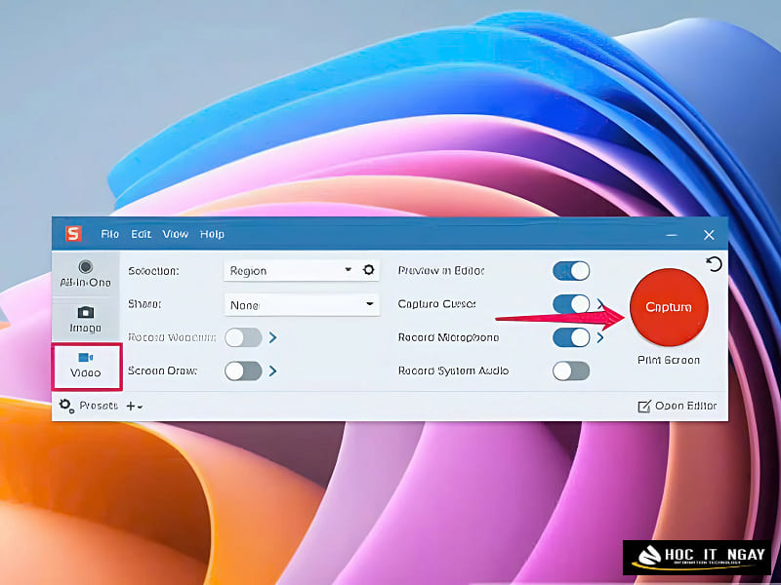Open Presets via the gear icon
This screenshot has height=585, width=781.
66,406
